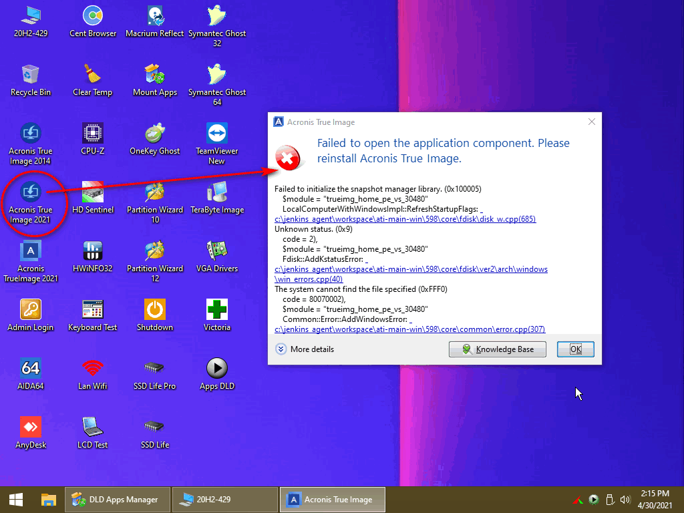Open the VGA Drivers icon

point(217,257)
